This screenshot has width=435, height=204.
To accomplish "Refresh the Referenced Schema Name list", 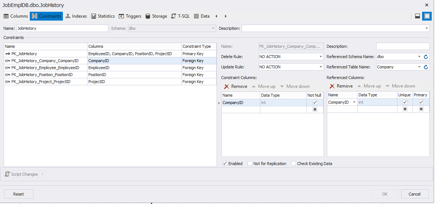I will click(426, 57).
